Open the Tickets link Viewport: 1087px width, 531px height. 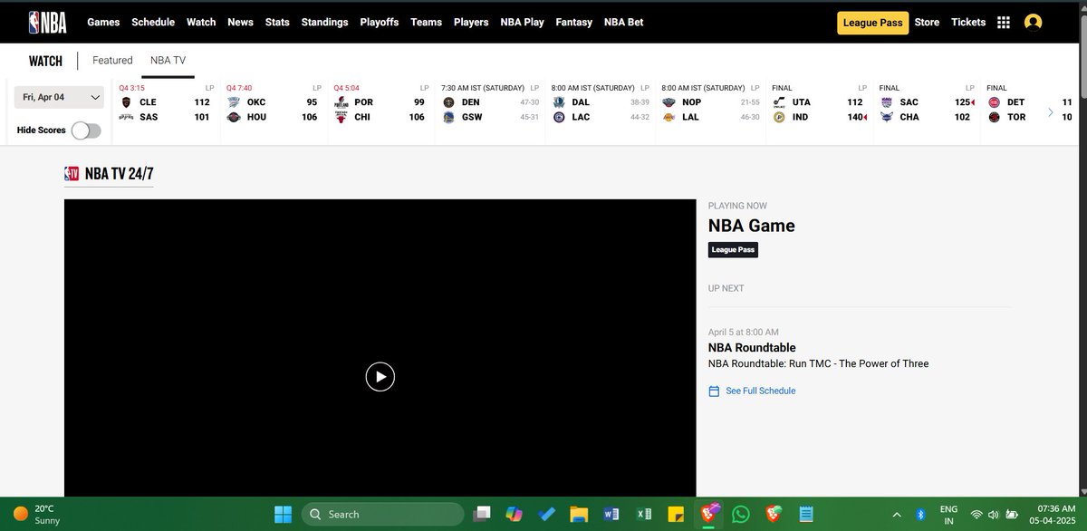pyautogui.click(x=968, y=23)
